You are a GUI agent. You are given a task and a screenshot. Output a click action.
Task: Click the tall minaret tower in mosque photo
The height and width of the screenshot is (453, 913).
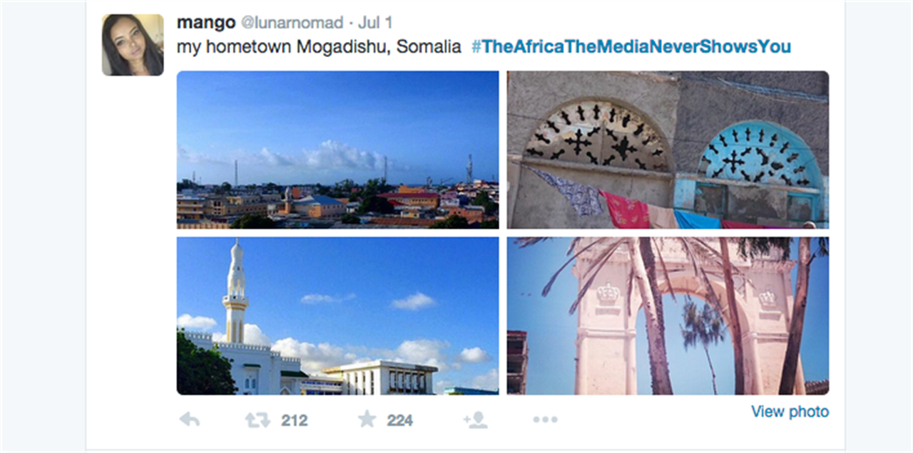click(x=235, y=292)
